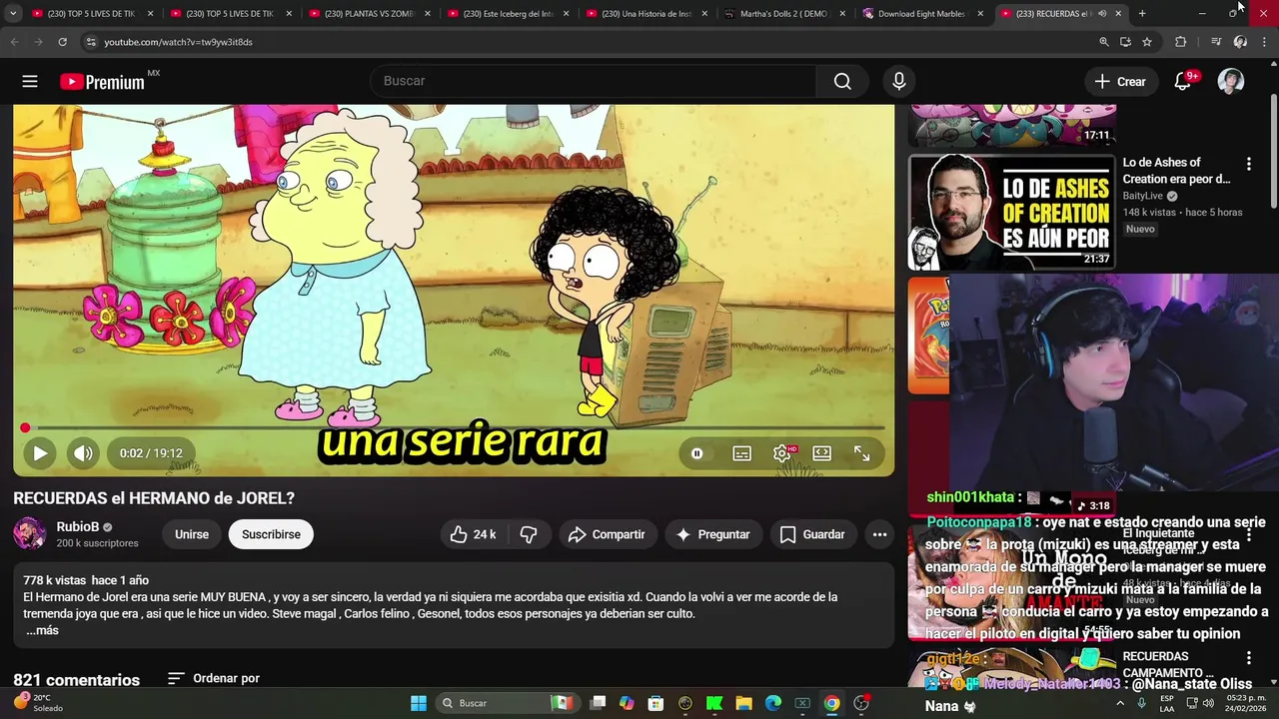Enter fullscreen mode
Image resolution: width=1279 pixels, height=719 pixels.
861,453
